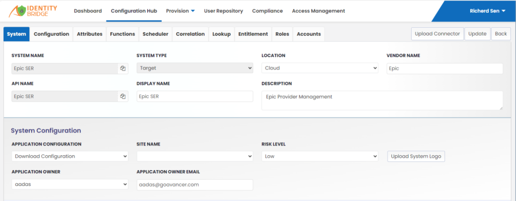This screenshot has width=516, height=201.
Task: Open Compliance in the top navigation
Action: click(268, 11)
